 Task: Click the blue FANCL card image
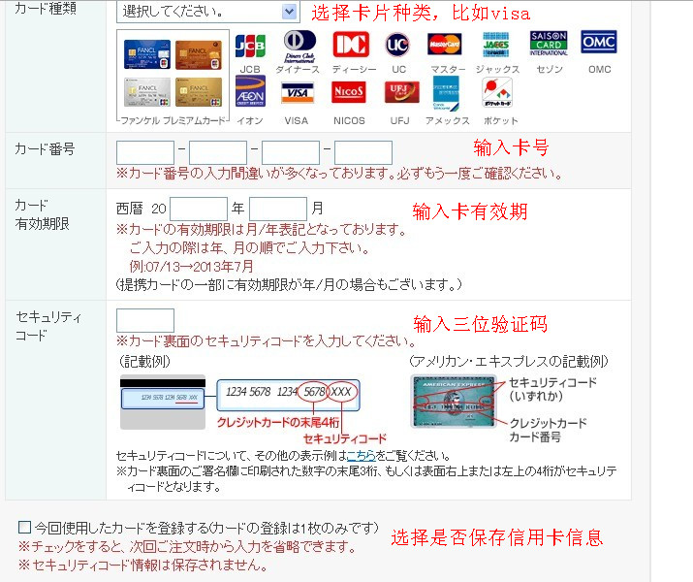pyautogui.click(x=147, y=54)
